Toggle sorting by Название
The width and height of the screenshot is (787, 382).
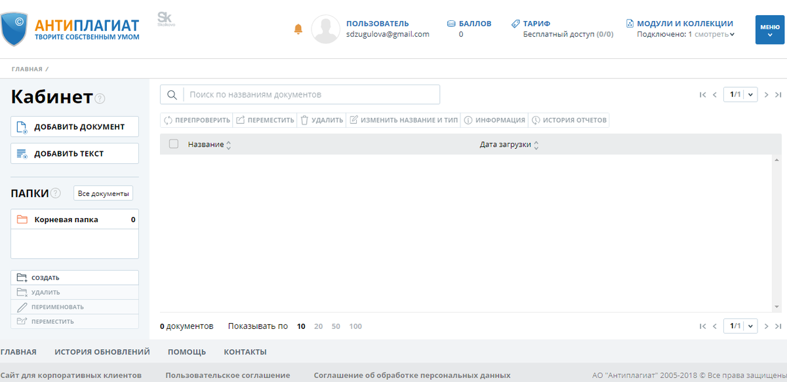point(228,143)
